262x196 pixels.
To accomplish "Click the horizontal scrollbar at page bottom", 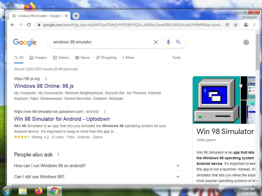I will coord(115,185).
